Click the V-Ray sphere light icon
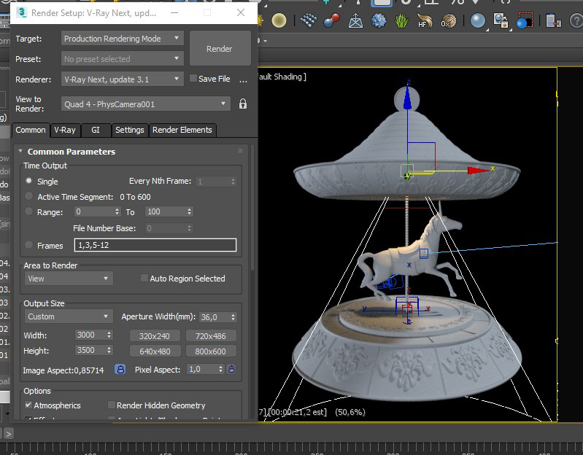Viewport: 583px width, 455px height. tap(279, 21)
